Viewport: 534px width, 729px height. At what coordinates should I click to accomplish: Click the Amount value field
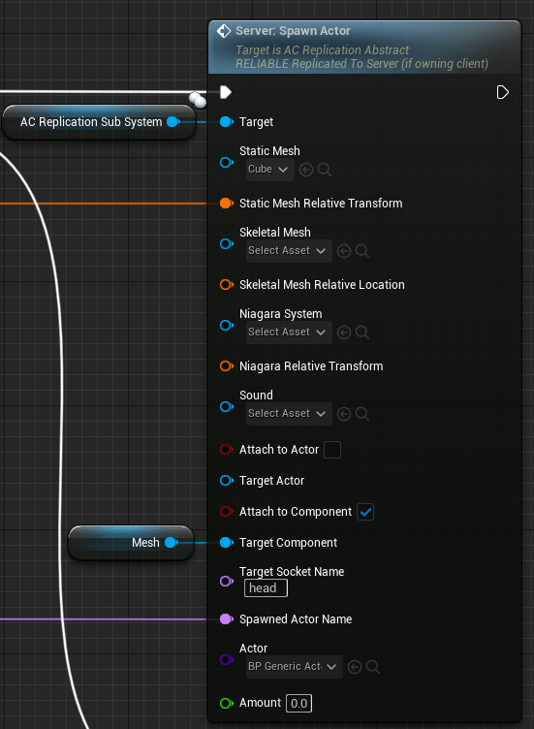(x=298, y=703)
